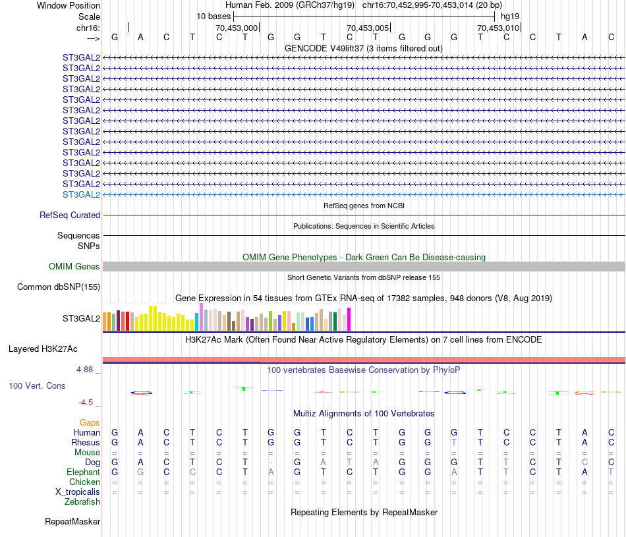Click the pink H3K27Ac signal band
This screenshot has height=537, width=626.
pyautogui.click(x=364, y=360)
